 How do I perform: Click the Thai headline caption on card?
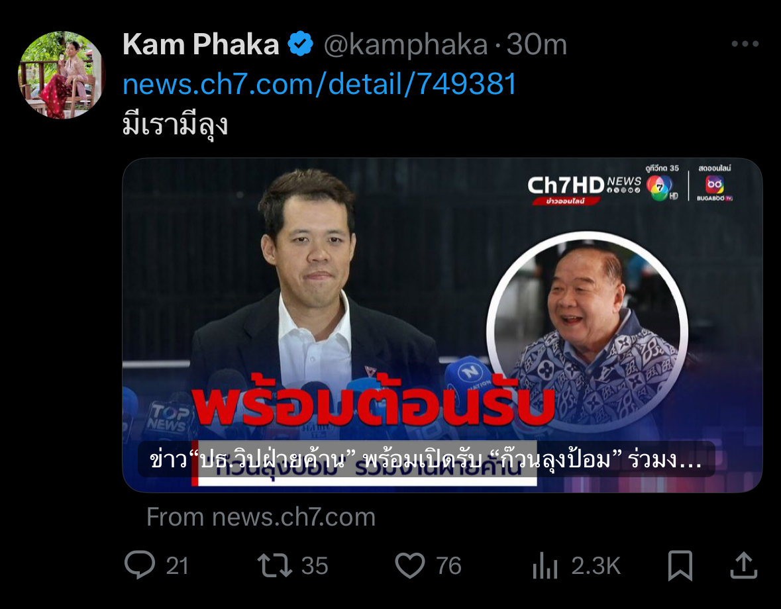click(x=426, y=459)
